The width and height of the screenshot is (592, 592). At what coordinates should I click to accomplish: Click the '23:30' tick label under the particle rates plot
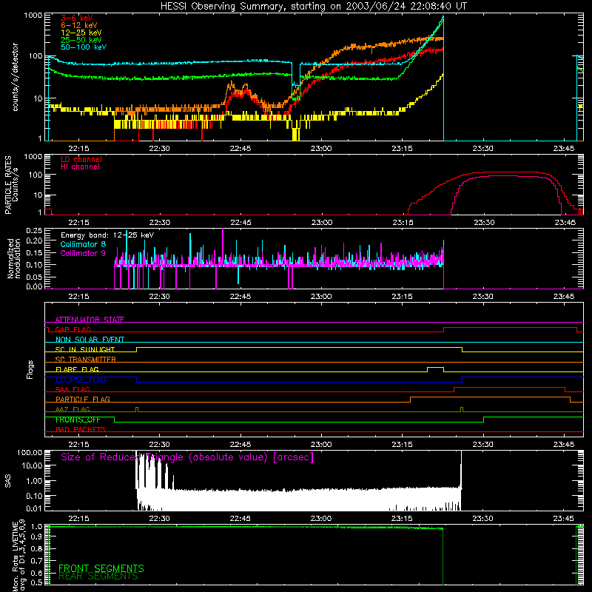[x=484, y=223]
